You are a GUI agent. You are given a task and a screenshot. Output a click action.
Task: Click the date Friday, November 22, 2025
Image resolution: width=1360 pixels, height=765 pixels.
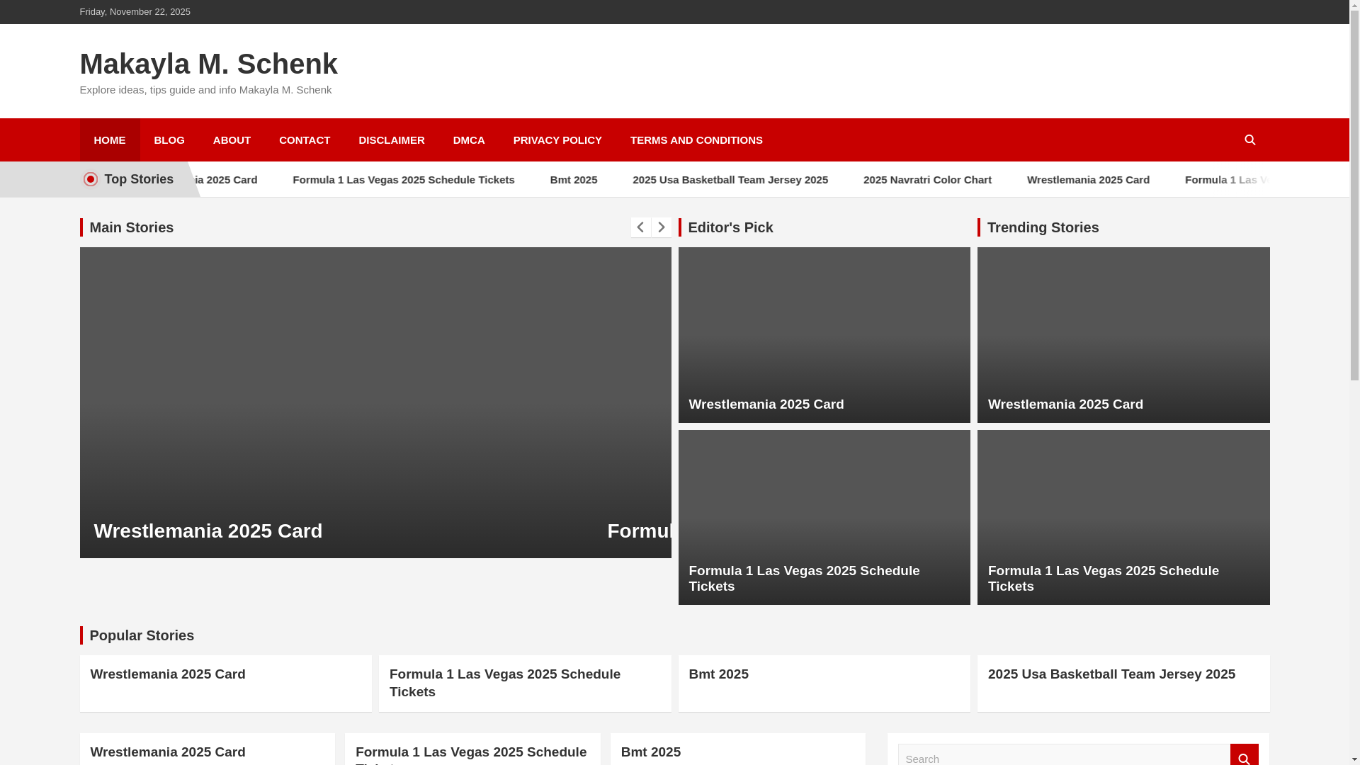[135, 12]
